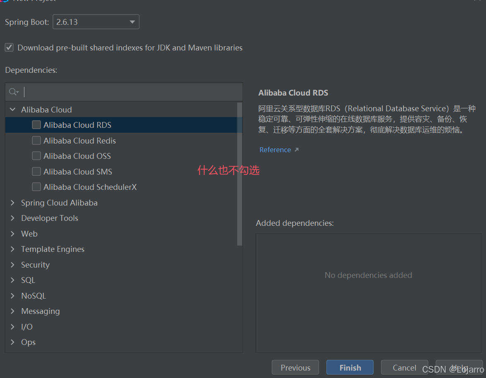Select the Alibaba Cloud SMS row label
Screen dimensions: 486x378
click(78, 172)
